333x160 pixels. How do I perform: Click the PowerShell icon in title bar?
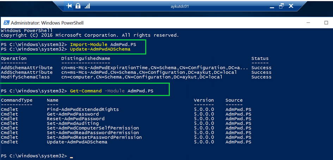[x=6, y=23]
